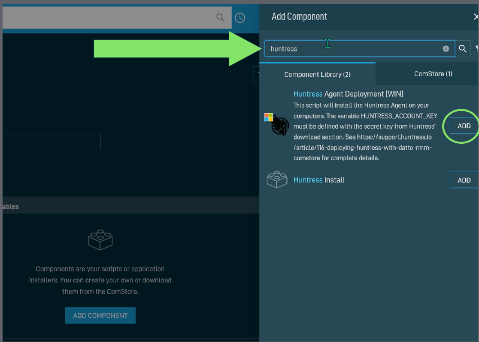Click the grey top search bar
The image size is (479, 342).
tap(117, 18)
